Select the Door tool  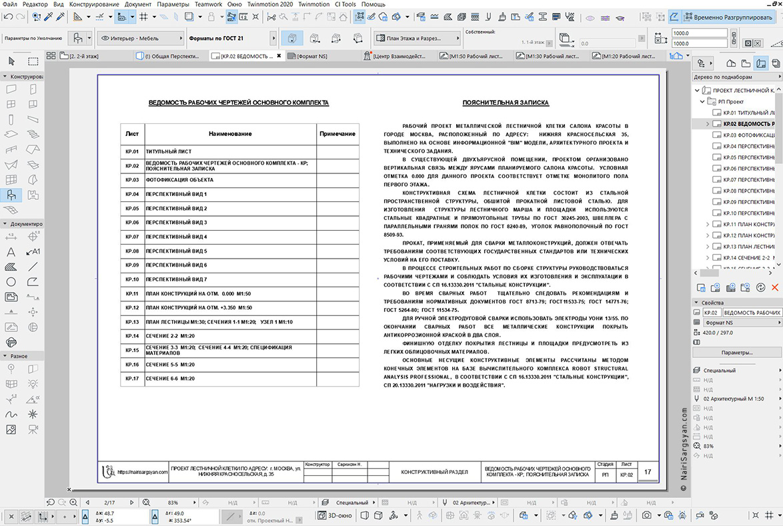pos(33,89)
